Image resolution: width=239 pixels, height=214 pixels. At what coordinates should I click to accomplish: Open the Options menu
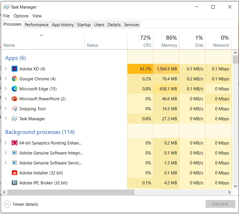click(x=21, y=16)
